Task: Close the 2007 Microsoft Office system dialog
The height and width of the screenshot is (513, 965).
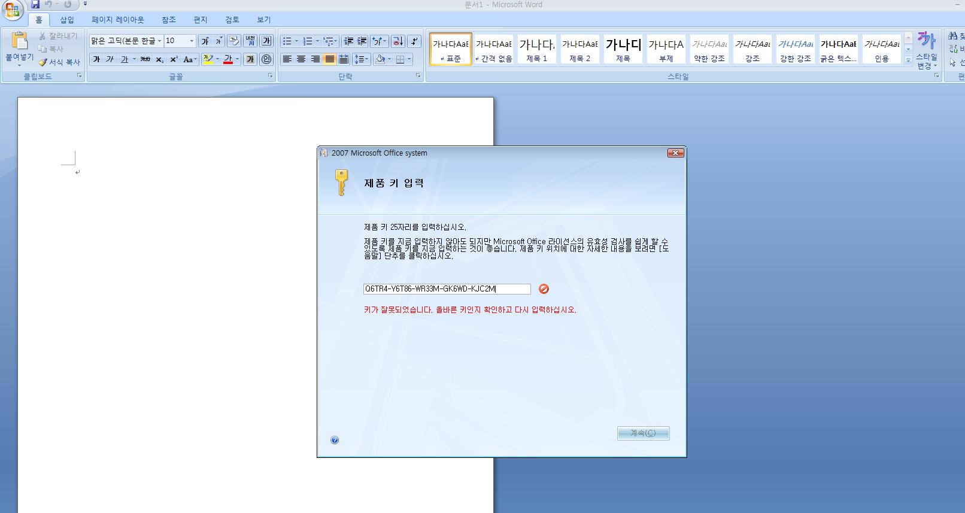Action: pyautogui.click(x=675, y=153)
